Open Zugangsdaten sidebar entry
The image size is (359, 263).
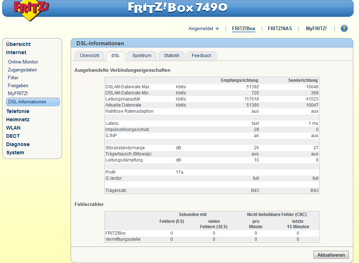pos(22,70)
